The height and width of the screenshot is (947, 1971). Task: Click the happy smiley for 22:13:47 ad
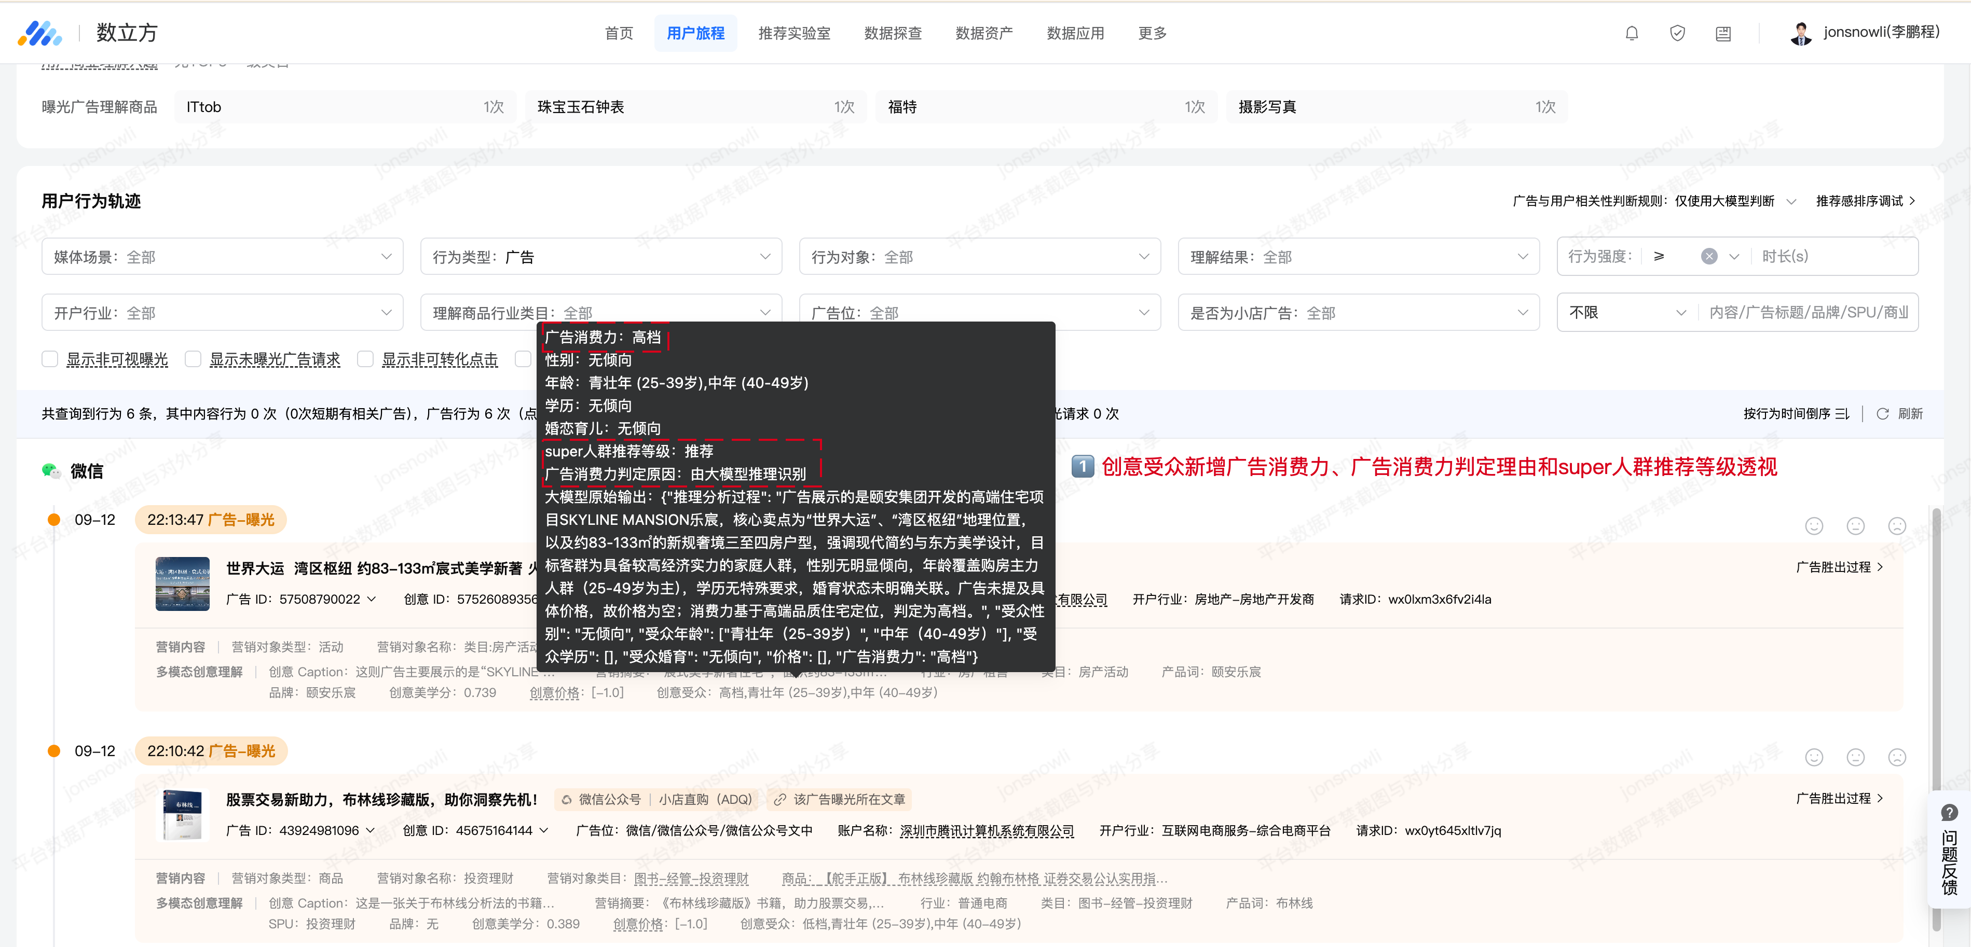pyautogui.click(x=1813, y=526)
